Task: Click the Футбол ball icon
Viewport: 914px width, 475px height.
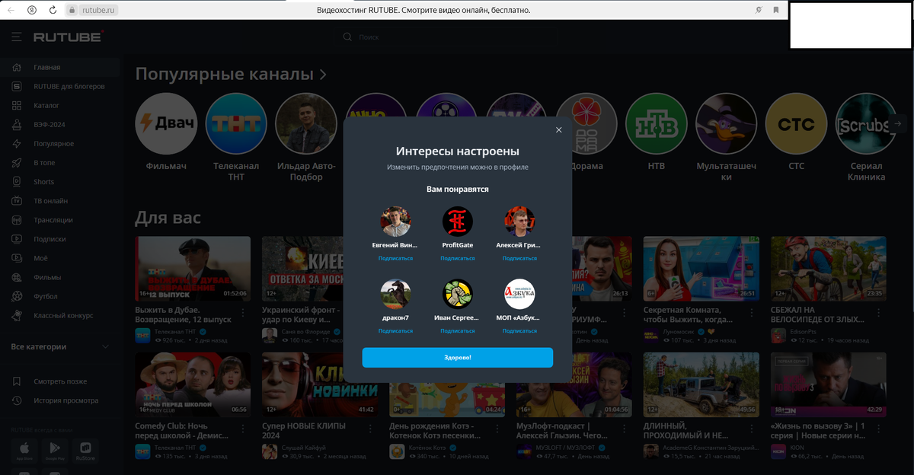Action: (17, 296)
